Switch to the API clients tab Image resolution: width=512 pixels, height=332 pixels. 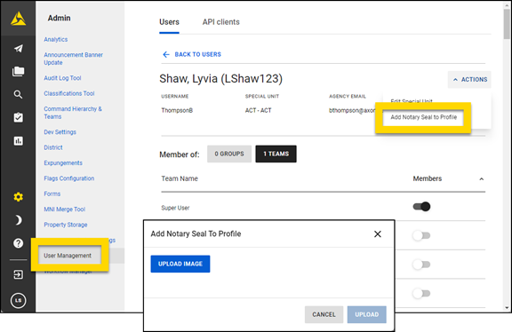(x=221, y=22)
